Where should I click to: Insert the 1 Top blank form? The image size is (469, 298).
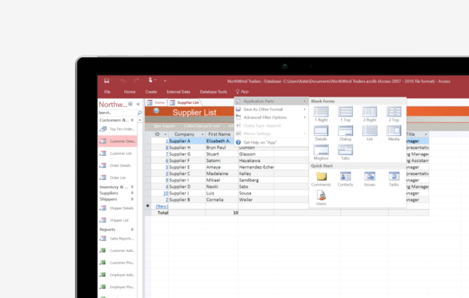click(345, 114)
